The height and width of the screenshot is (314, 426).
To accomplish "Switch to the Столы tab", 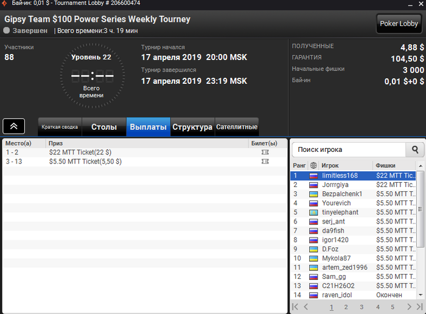I will point(104,127).
